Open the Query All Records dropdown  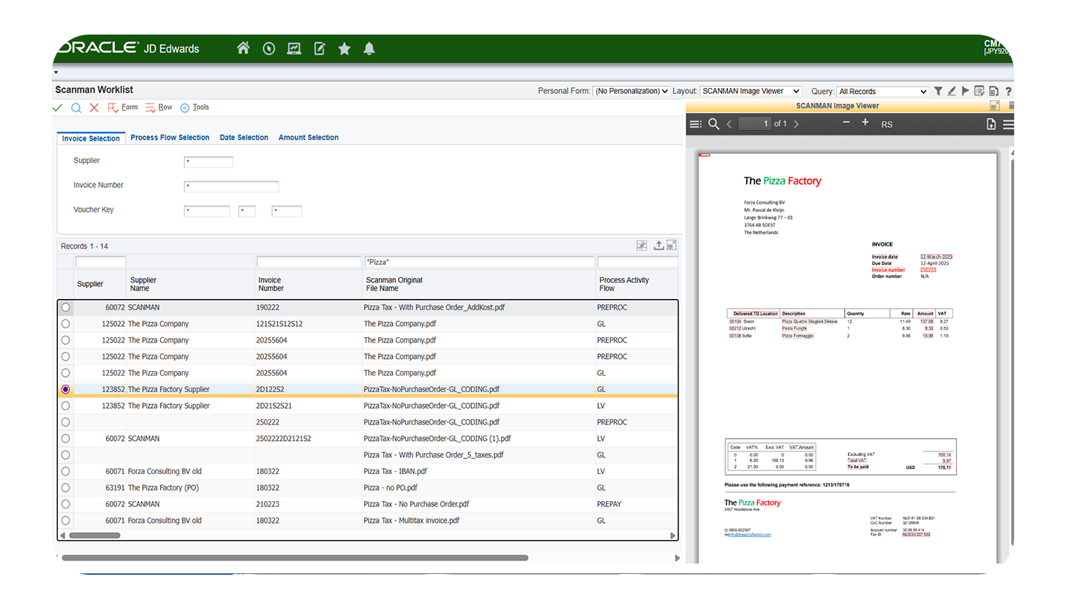[882, 90]
